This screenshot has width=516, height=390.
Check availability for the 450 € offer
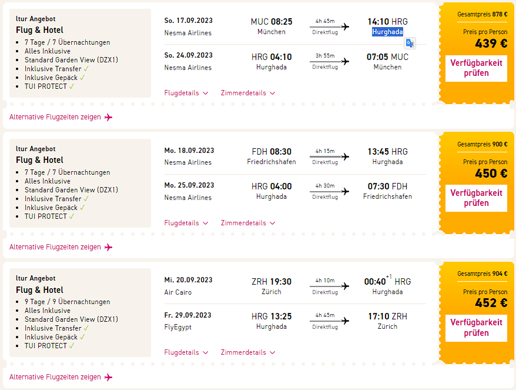pyautogui.click(x=476, y=198)
